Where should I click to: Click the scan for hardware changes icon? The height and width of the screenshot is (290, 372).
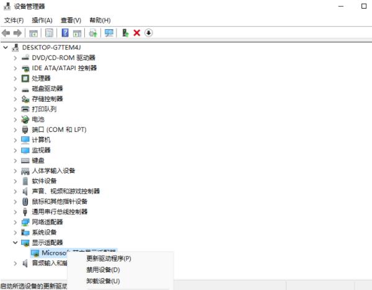point(93,33)
